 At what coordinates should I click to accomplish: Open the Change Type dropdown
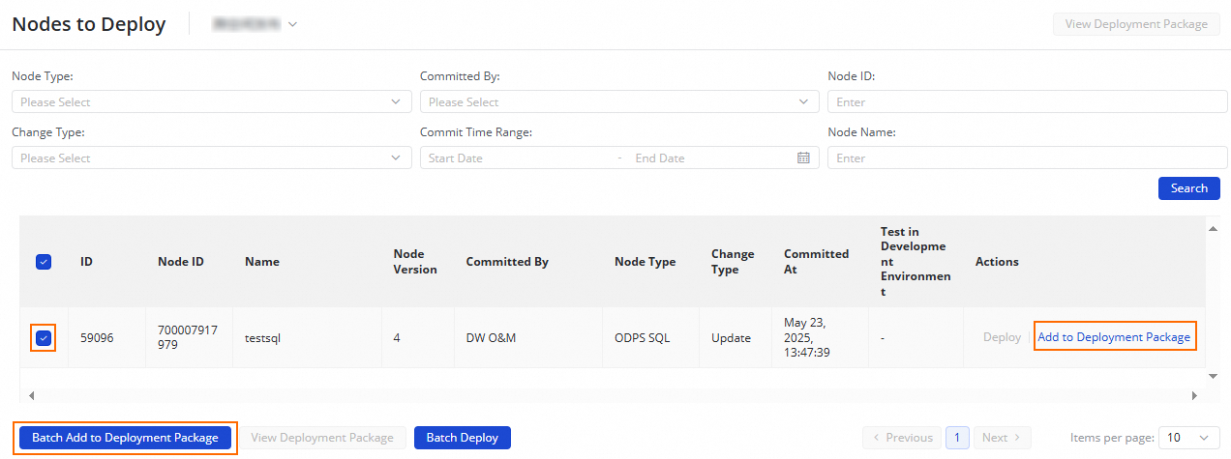(211, 158)
